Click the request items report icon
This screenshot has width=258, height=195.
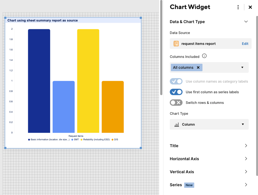pyautogui.click(x=176, y=44)
